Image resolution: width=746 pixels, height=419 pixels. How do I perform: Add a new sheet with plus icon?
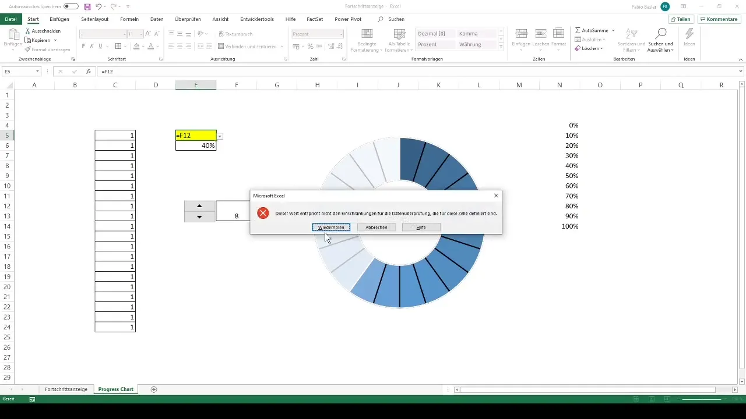[x=154, y=389]
